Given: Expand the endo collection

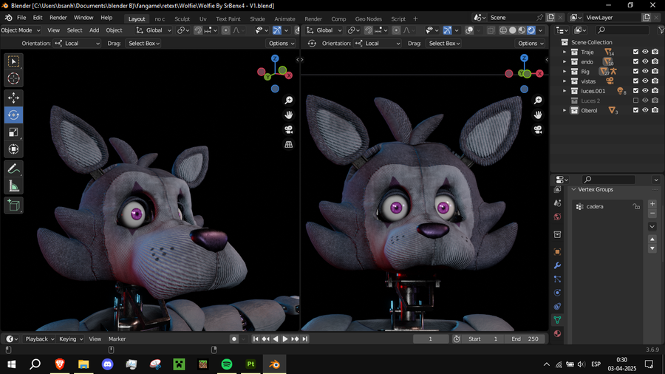Looking at the screenshot, I should pyautogui.click(x=565, y=61).
